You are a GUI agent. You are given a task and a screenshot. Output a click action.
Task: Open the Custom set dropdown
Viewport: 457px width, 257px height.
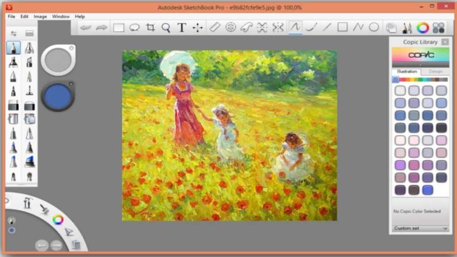420,228
